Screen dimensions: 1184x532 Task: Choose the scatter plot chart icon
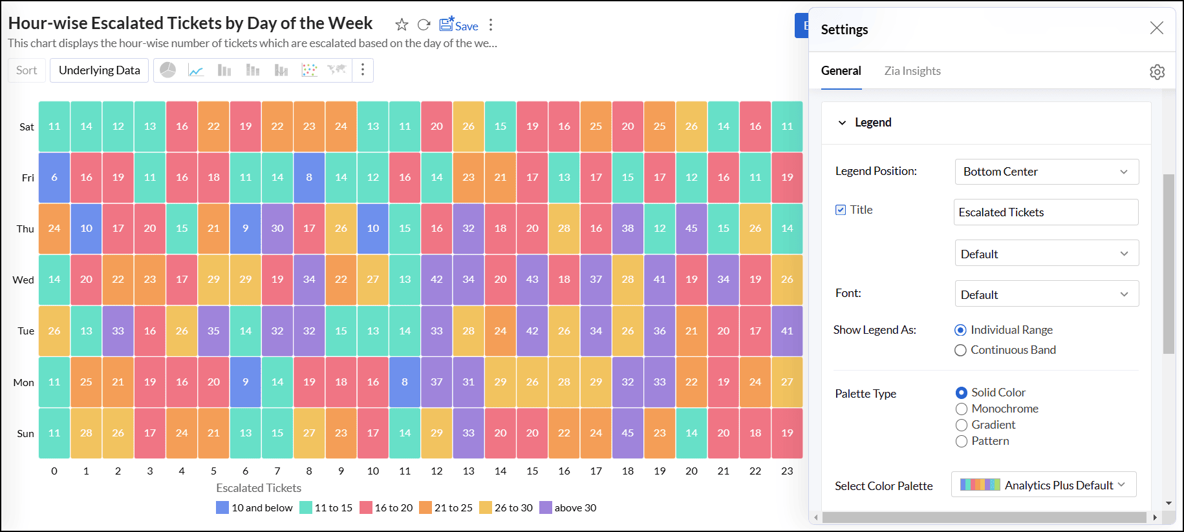click(x=309, y=70)
